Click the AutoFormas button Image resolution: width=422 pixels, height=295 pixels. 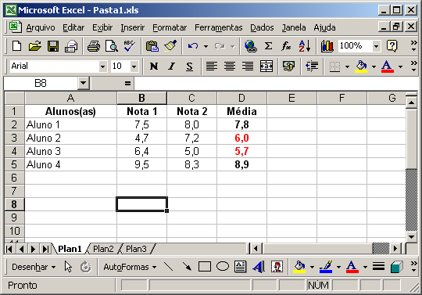(130, 267)
